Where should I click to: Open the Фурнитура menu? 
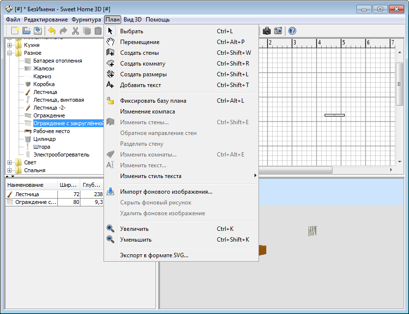click(86, 20)
